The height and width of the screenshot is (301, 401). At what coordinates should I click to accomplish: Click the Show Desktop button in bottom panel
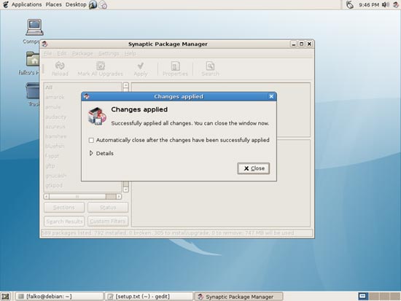click(x=5, y=297)
